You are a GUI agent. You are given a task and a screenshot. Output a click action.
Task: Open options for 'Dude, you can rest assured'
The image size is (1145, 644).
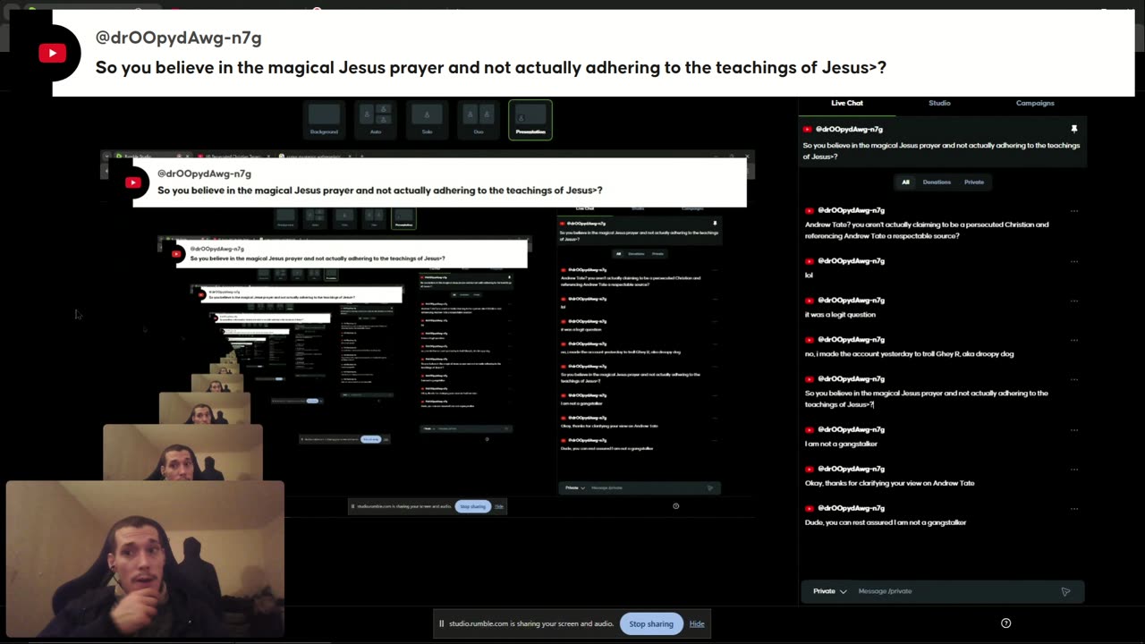(1074, 508)
